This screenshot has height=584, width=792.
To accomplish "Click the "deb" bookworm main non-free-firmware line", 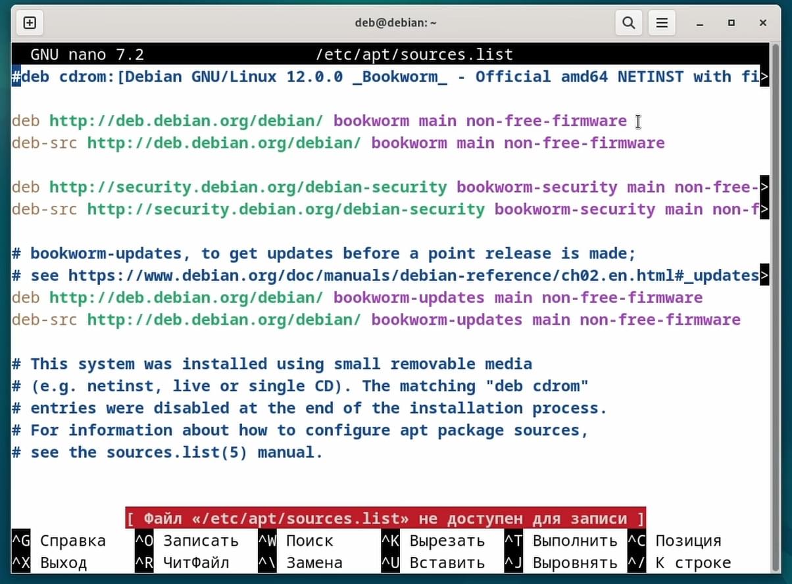I will pos(319,121).
